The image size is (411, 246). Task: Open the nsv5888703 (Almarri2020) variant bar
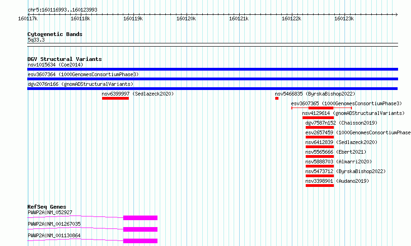320,166
